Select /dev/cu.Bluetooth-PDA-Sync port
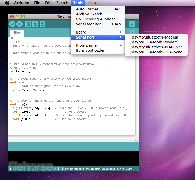Viewport: 195px width, 180px height. coord(156,52)
